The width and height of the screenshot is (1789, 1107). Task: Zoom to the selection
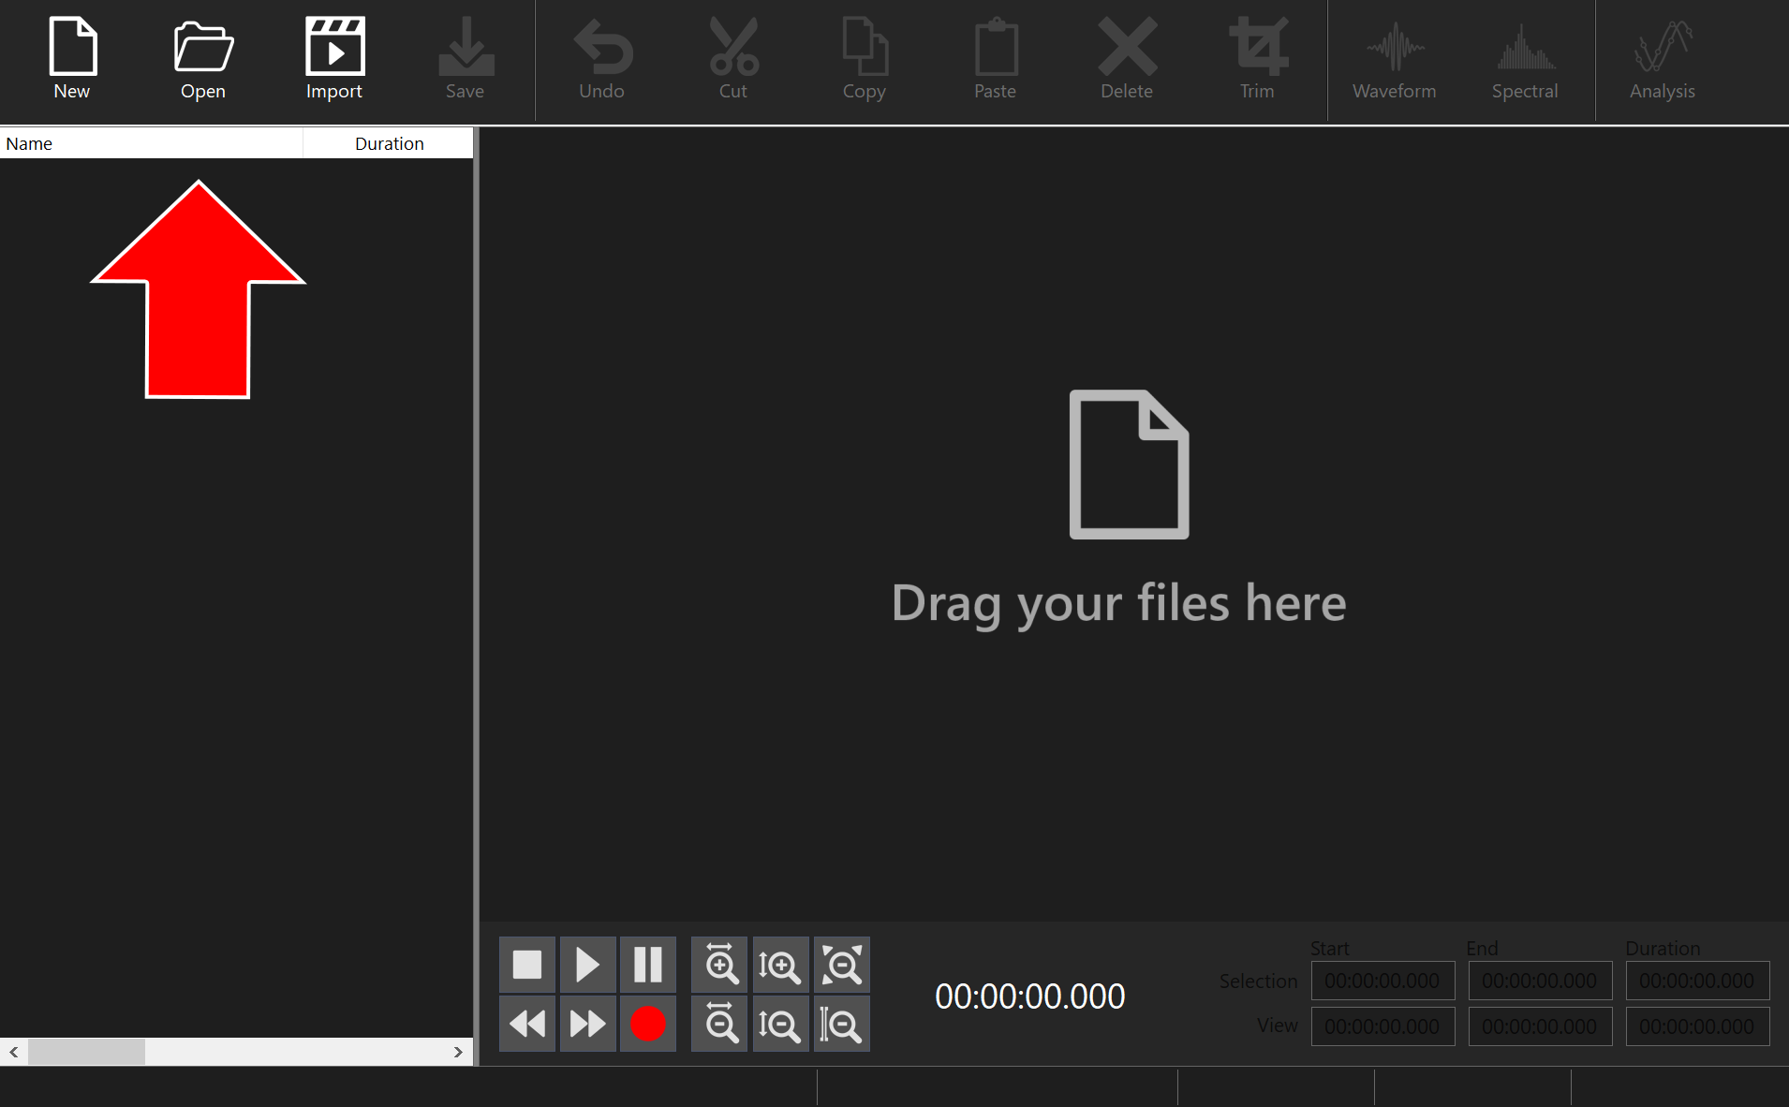[x=841, y=1024]
